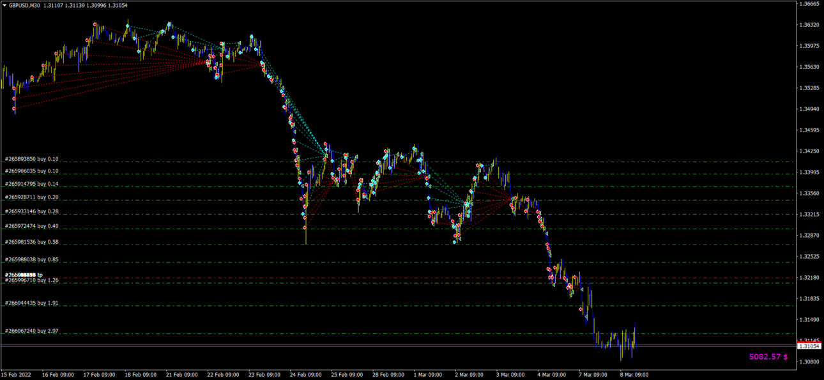824x380 pixels.
Task: Click price scale value 1.35975
Action: (x=809, y=46)
